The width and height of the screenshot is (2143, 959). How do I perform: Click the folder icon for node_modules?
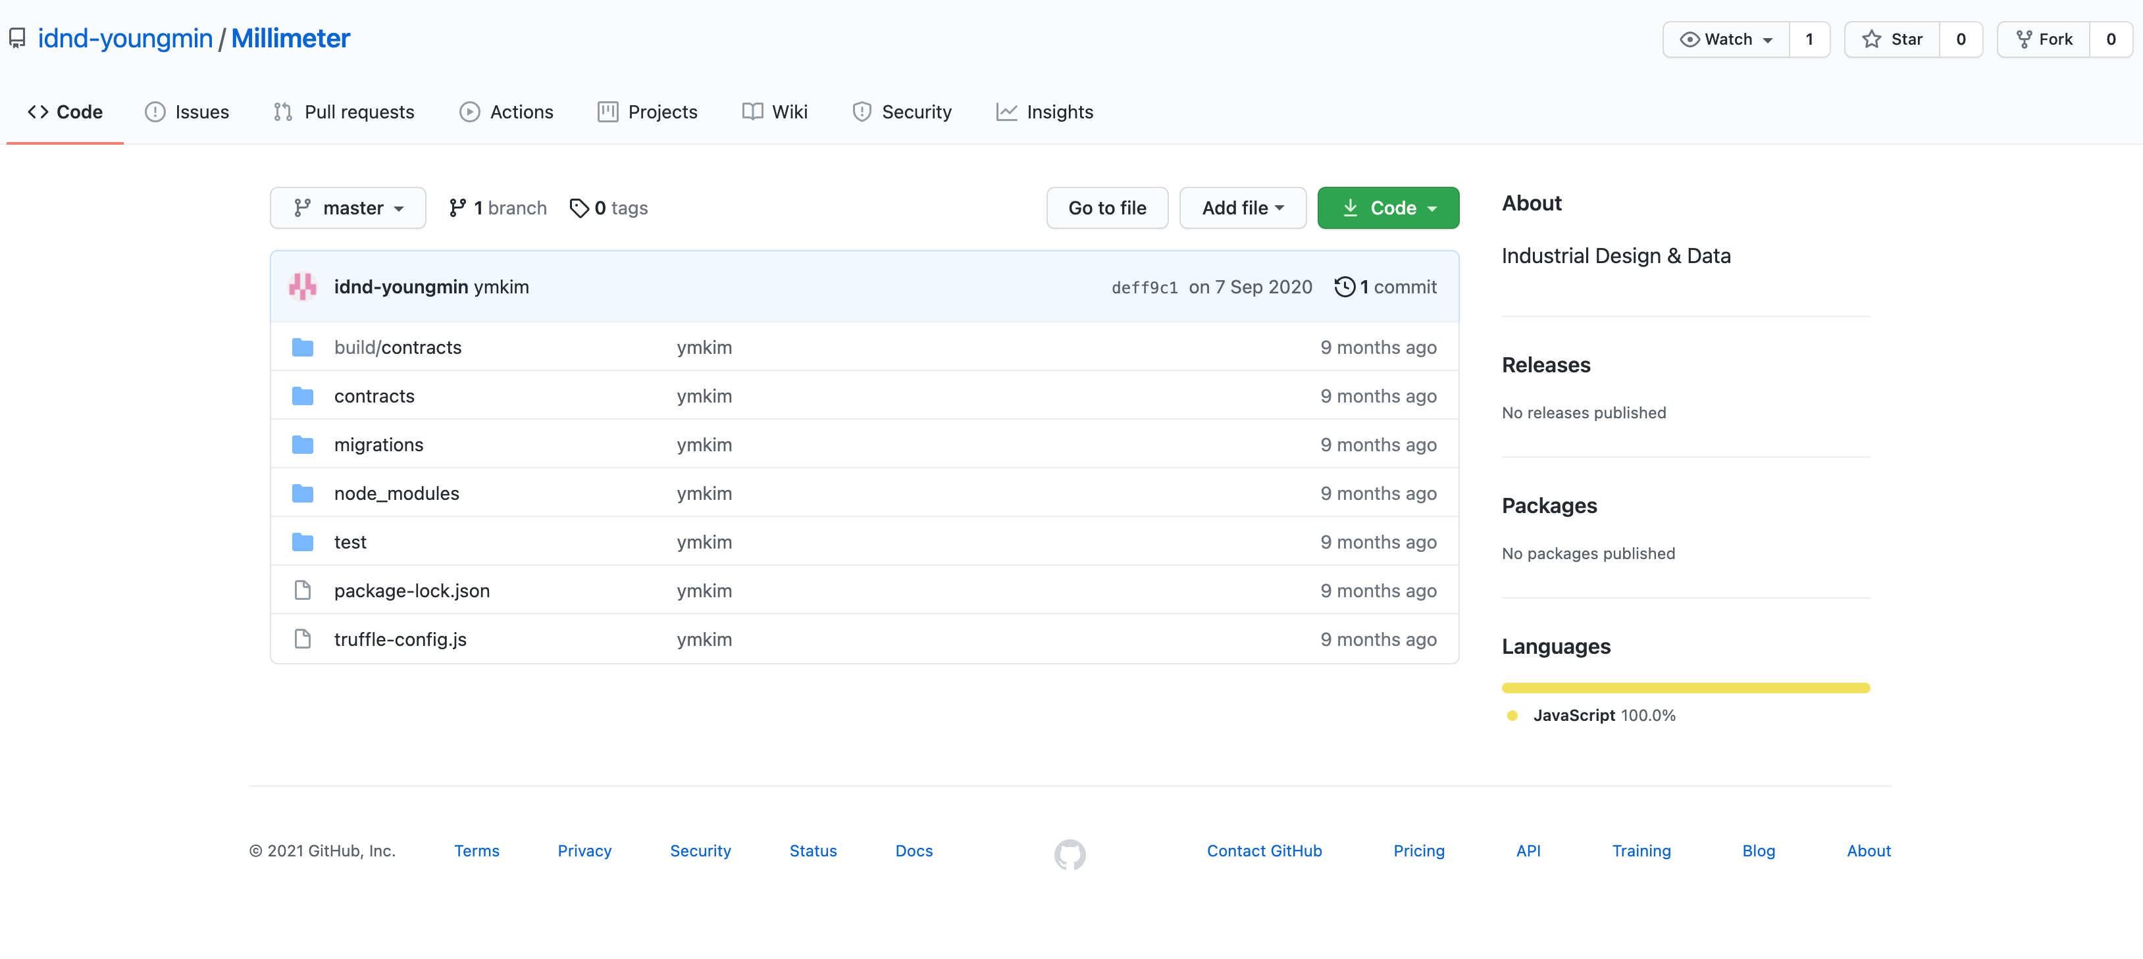pos(303,493)
